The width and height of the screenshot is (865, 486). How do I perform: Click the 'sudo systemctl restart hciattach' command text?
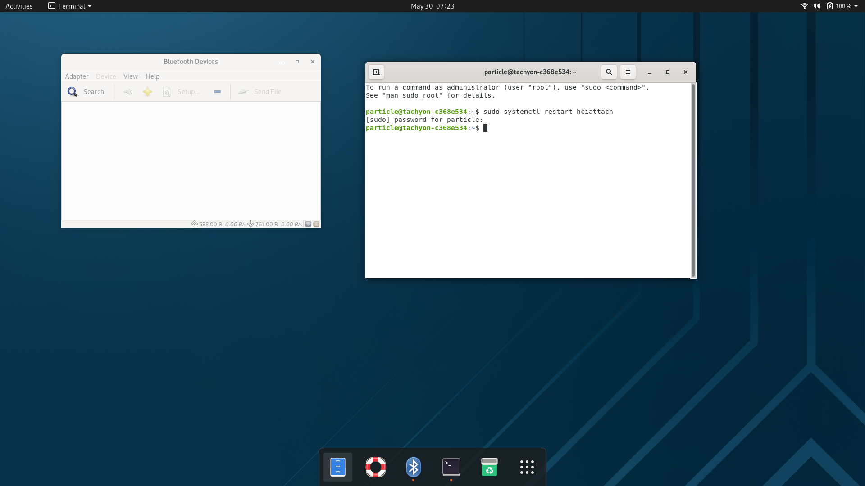(x=548, y=112)
